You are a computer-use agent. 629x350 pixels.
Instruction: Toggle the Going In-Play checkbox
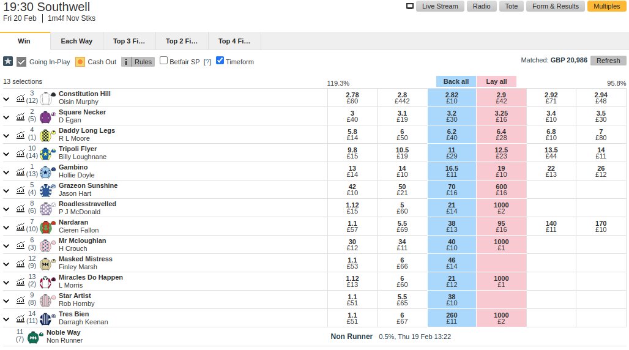(21, 62)
